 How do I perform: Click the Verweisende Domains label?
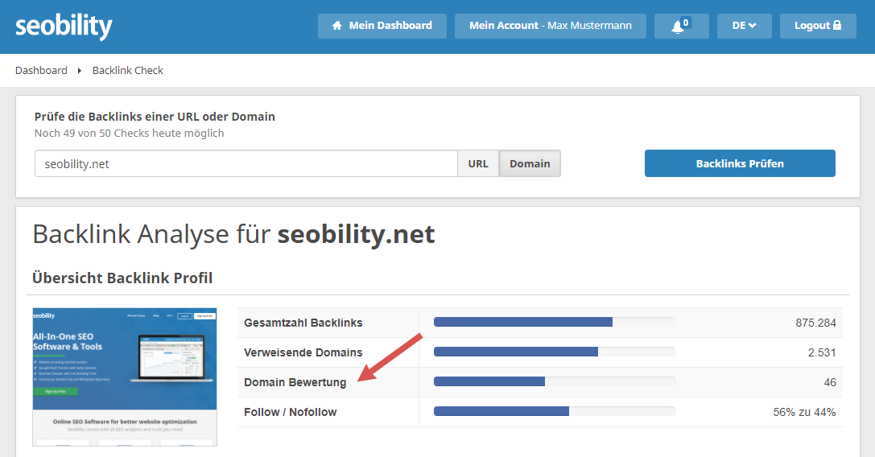[x=303, y=352]
